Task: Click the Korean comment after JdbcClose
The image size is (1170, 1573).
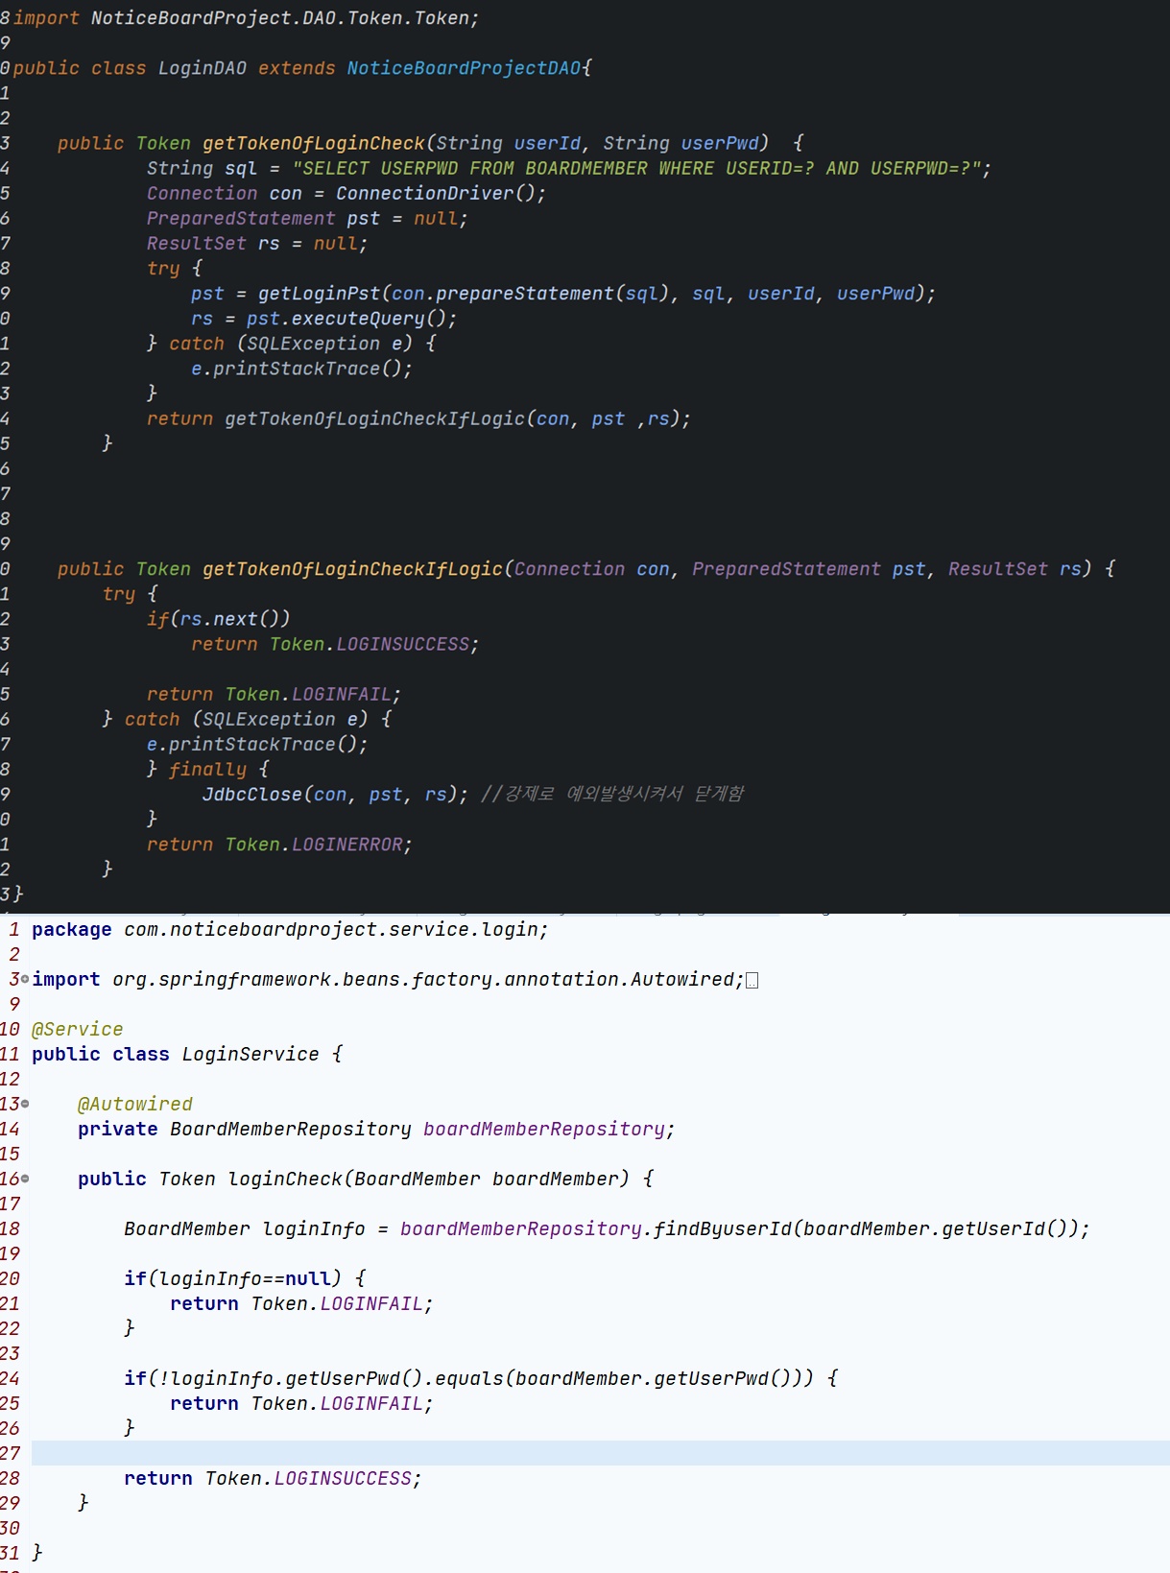Action: click(612, 794)
